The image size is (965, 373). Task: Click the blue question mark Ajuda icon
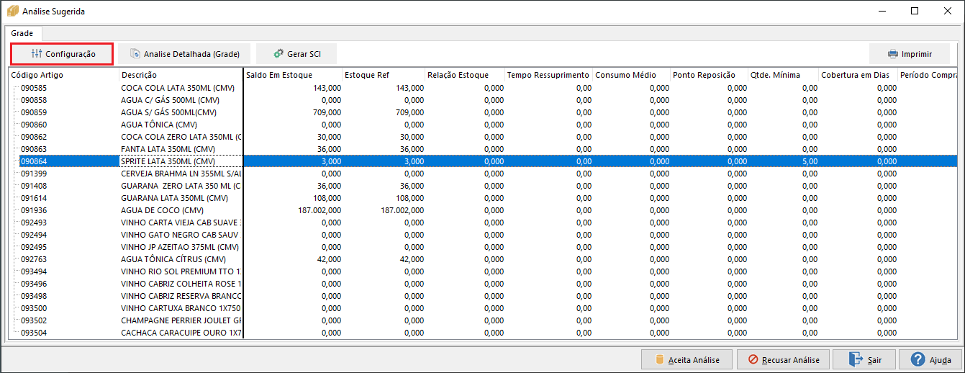point(918,359)
